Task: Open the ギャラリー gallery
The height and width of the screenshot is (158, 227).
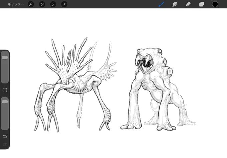Action: point(16,4)
